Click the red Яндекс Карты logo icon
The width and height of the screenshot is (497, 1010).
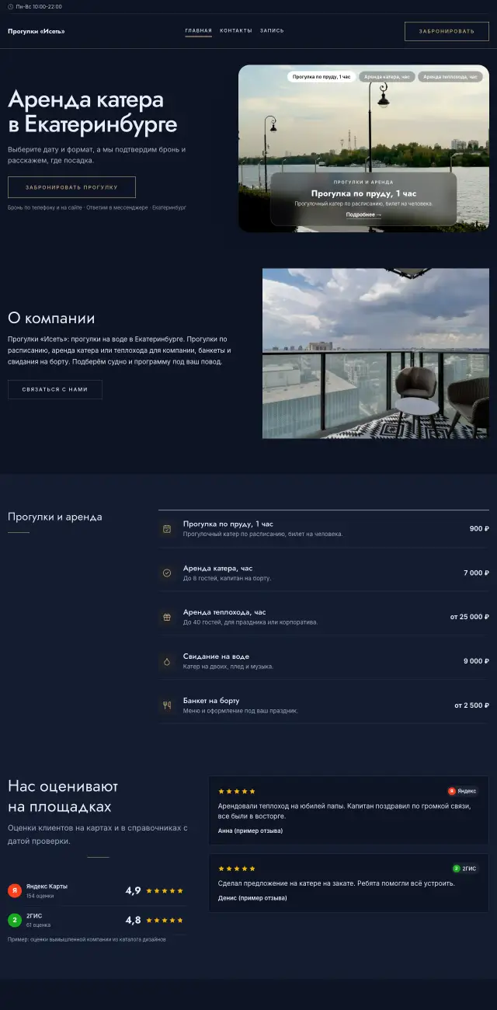pos(14,890)
